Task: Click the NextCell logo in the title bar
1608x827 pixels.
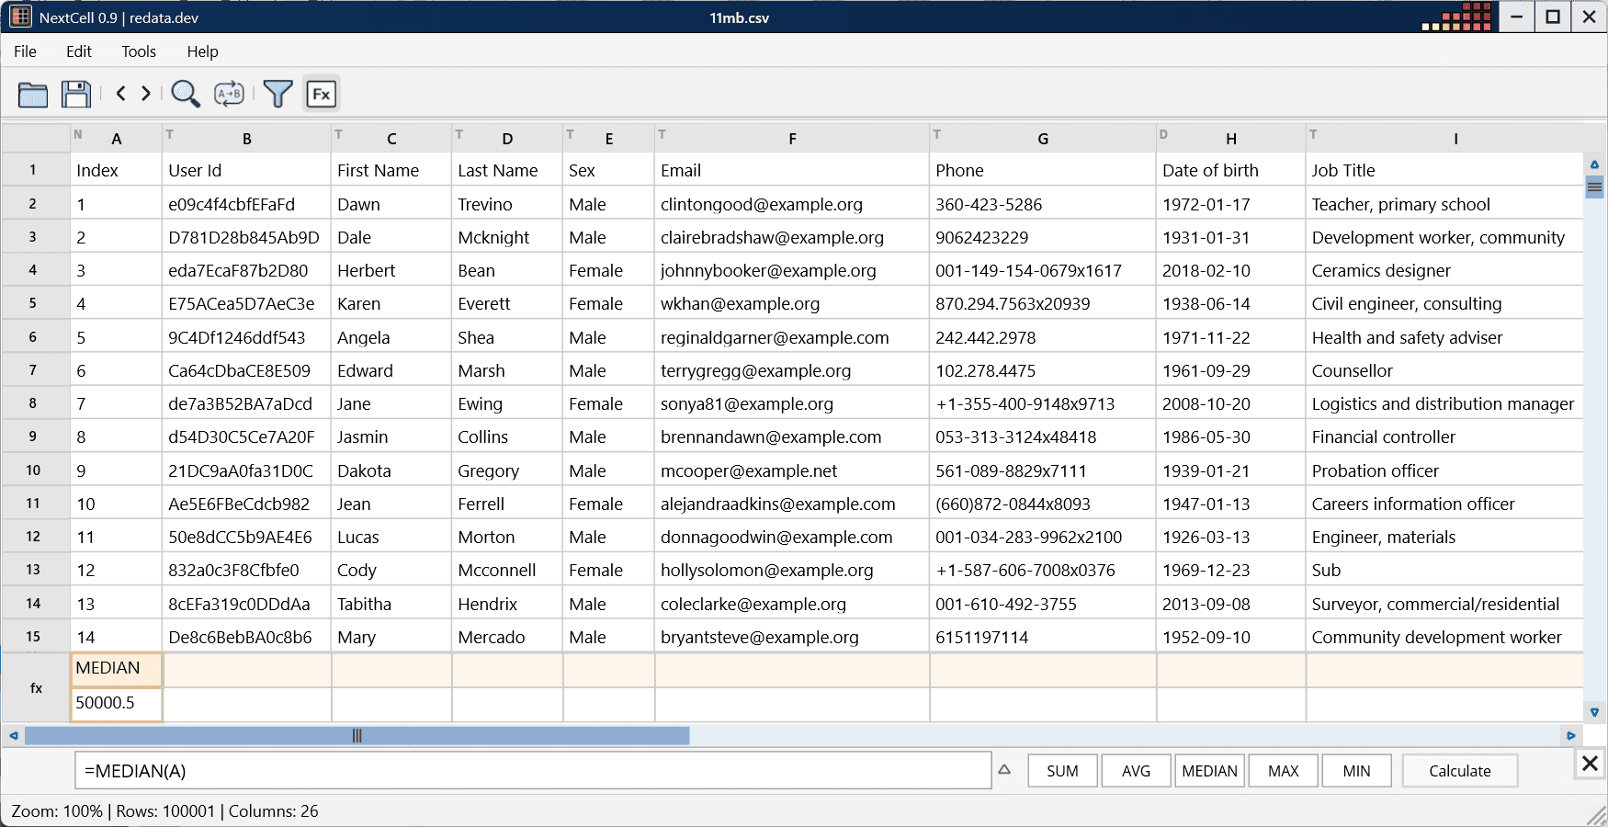Action: [x=19, y=16]
